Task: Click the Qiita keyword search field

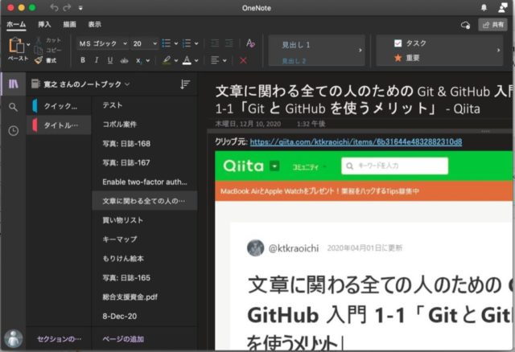Action: click(395, 166)
